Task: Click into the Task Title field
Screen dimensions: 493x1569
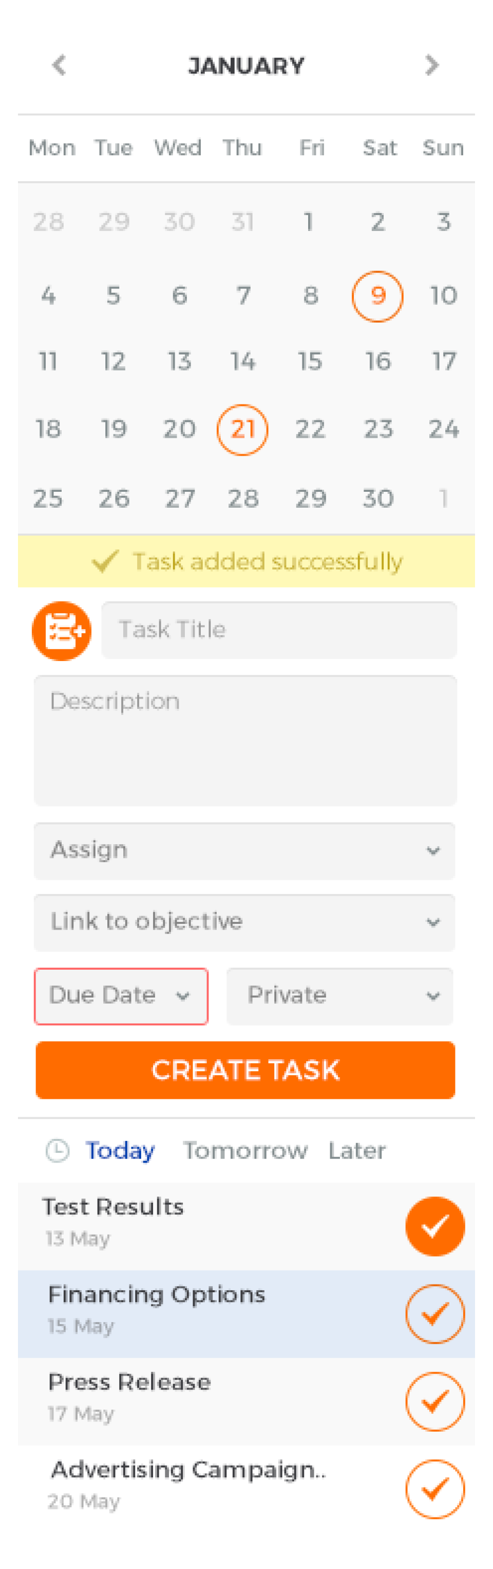Action: point(279,630)
